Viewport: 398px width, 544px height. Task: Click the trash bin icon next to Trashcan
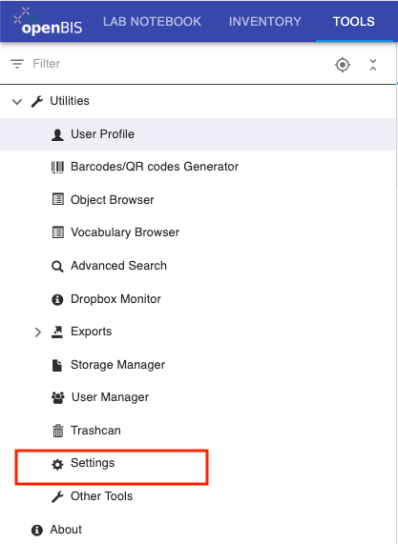tap(57, 431)
